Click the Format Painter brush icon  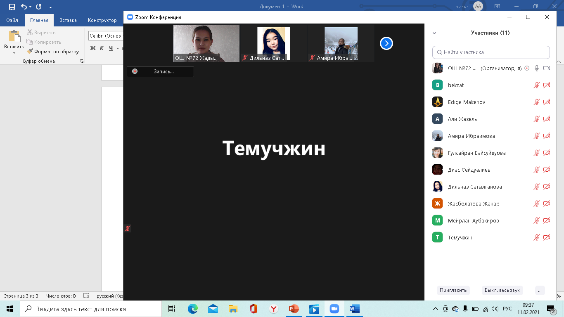pos(30,52)
